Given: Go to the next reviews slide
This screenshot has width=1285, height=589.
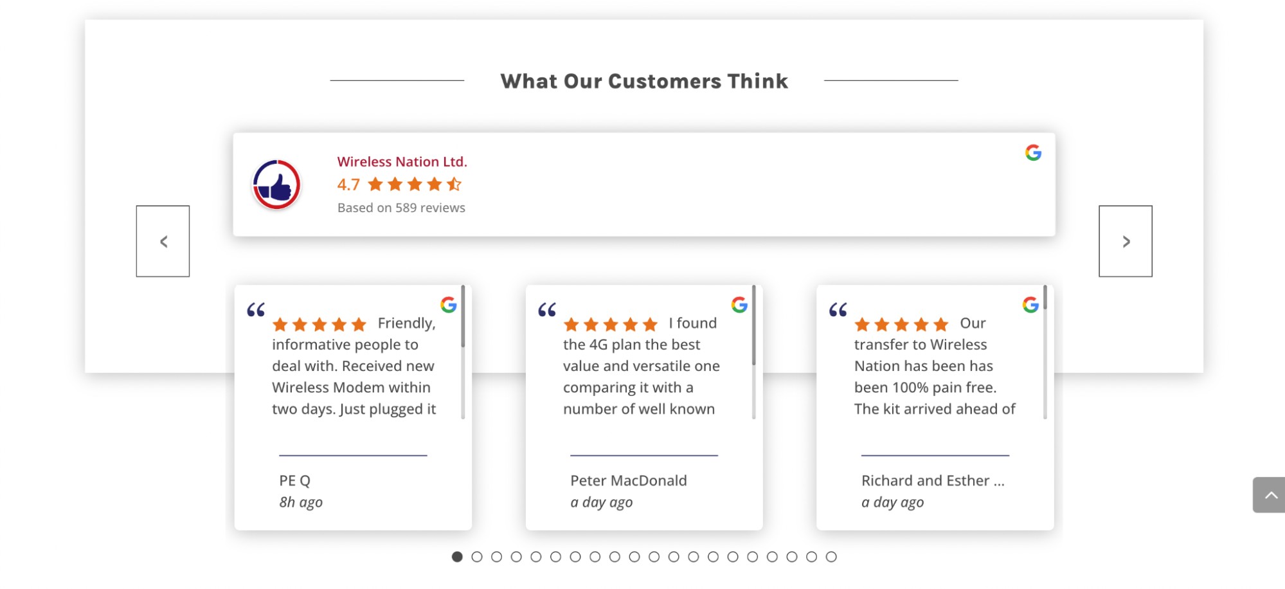Looking at the screenshot, I should 1126,241.
